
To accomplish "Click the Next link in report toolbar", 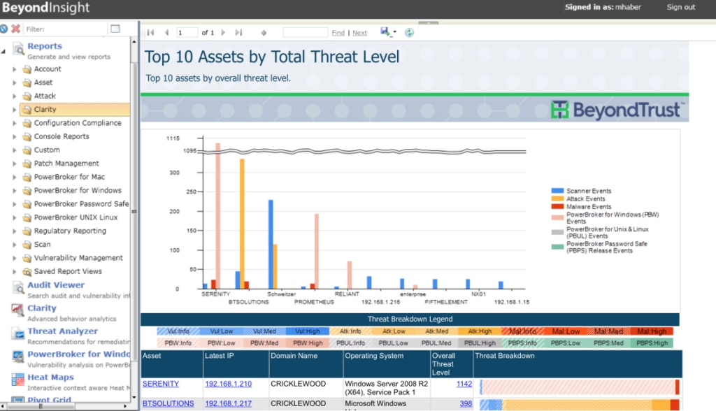I will 359,33.
